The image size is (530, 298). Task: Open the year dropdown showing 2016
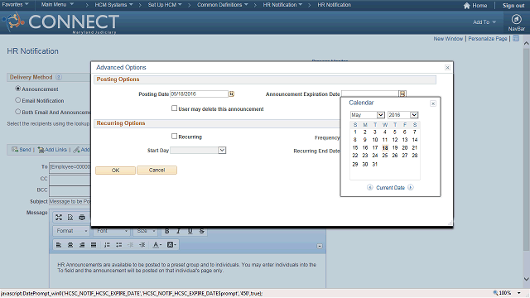(x=403, y=115)
